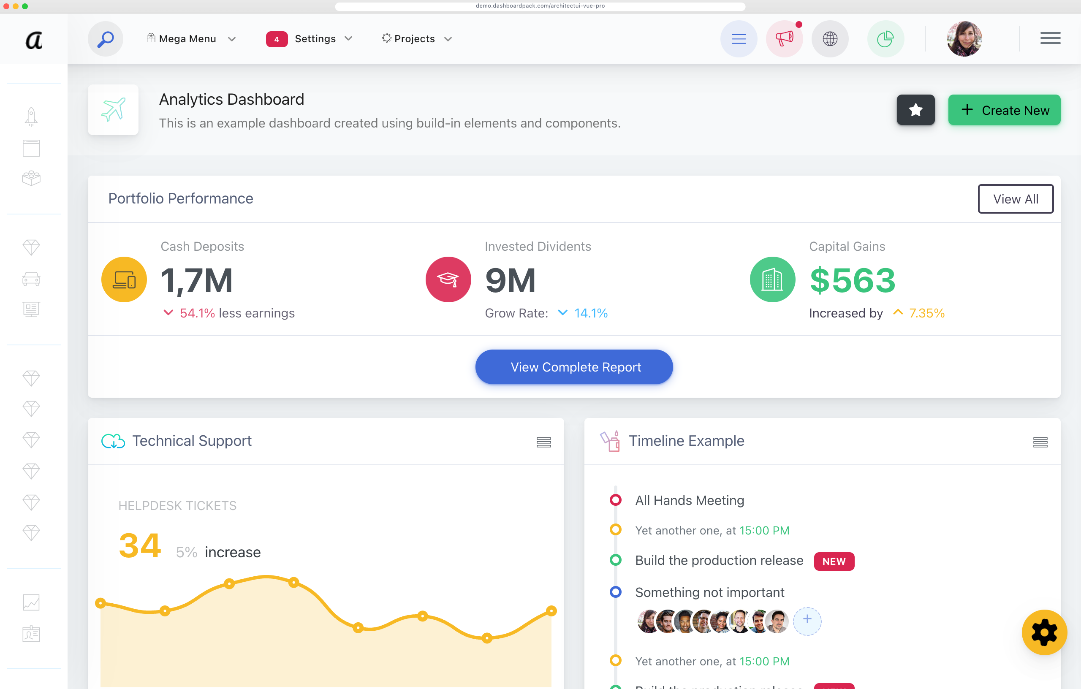This screenshot has width=1081, height=689.
Task: Click the paper plane page title icon
Action: [x=113, y=110]
